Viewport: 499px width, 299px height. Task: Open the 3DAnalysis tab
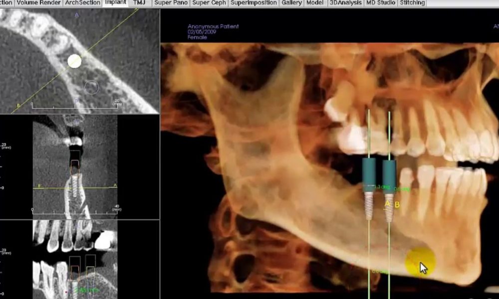pos(345,3)
